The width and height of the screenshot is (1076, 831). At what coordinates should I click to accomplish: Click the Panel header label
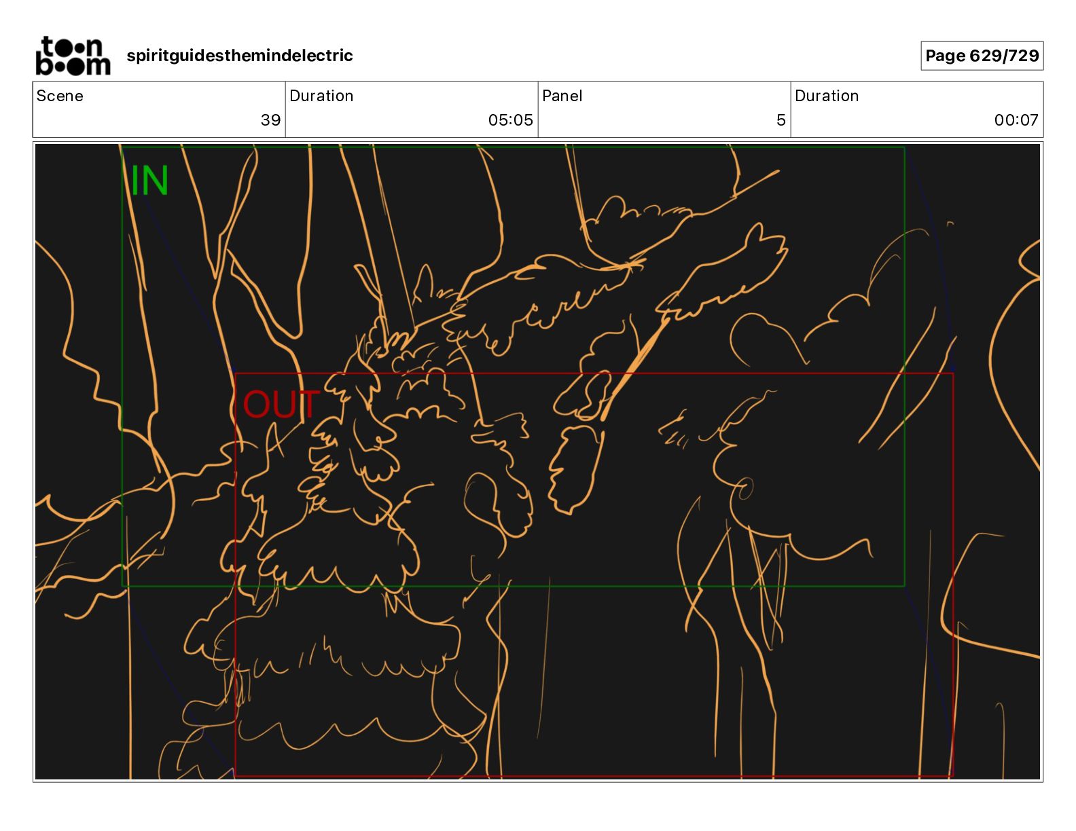point(562,96)
